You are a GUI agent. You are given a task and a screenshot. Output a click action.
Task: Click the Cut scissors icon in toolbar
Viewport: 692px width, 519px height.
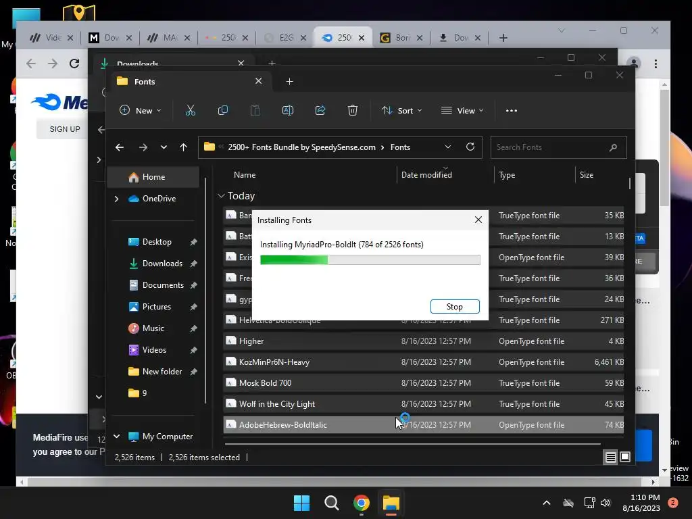(190, 110)
